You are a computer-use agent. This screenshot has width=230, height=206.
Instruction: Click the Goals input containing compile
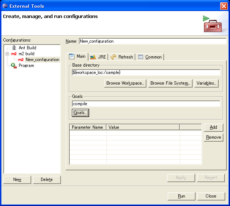[x=146, y=104]
